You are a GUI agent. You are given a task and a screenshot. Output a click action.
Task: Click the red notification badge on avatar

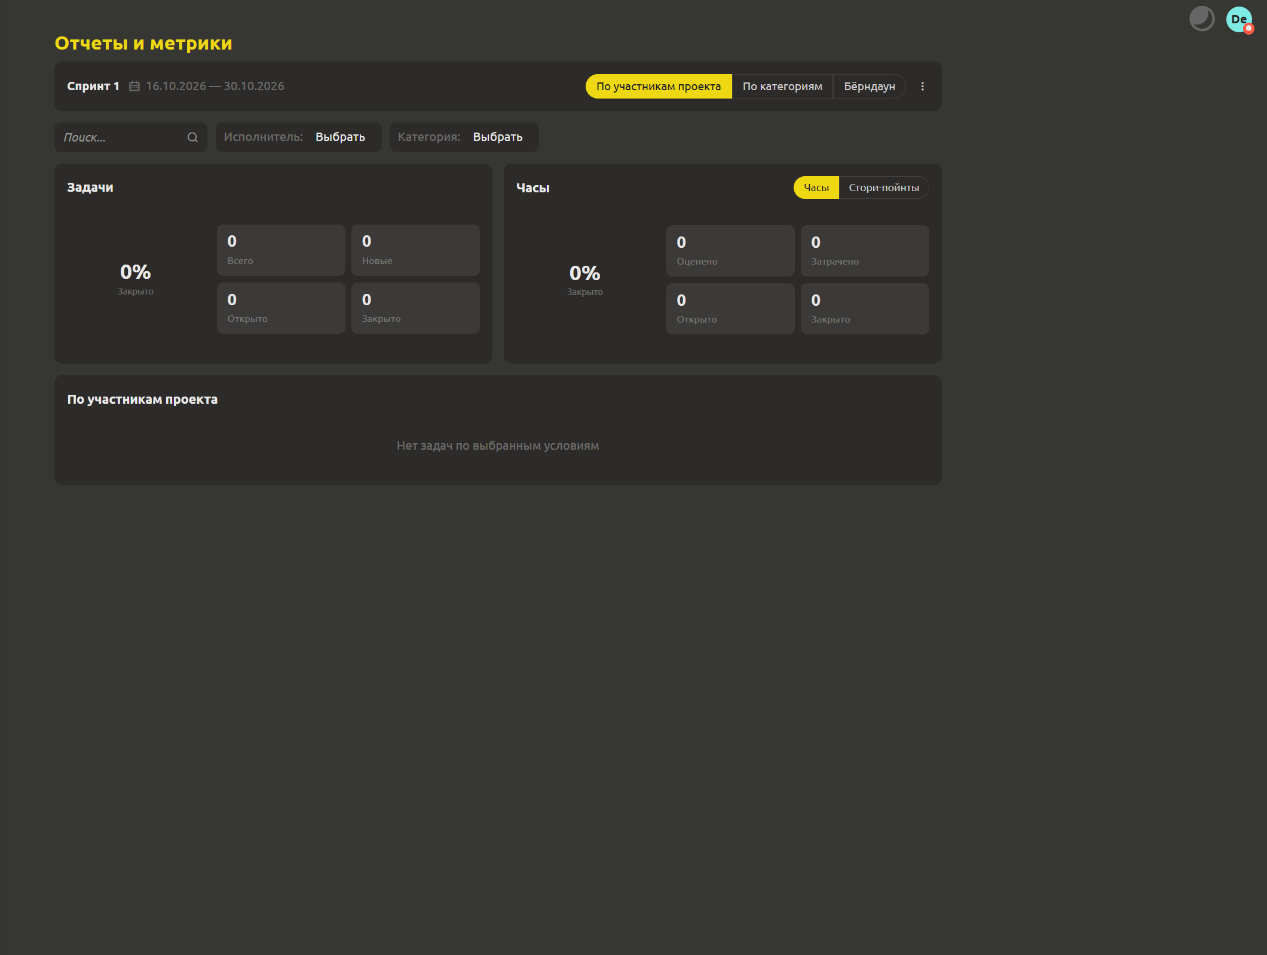pos(1248,29)
